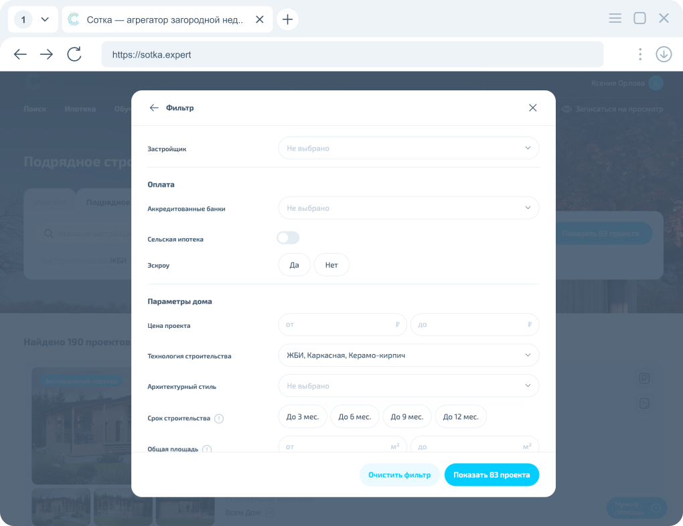The width and height of the screenshot is (683, 526).
Task: Select Нет for Эскроу
Action: 331,265
